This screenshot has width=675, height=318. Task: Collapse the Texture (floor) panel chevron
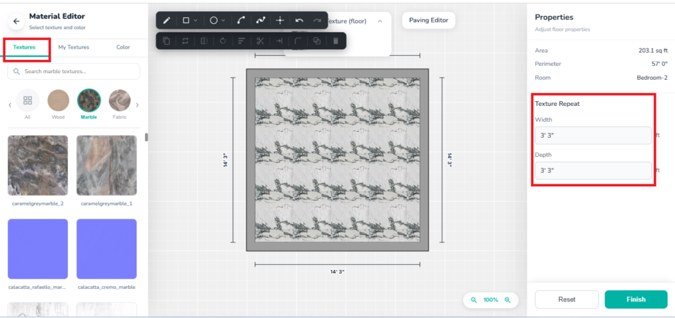(x=380, y=21)
